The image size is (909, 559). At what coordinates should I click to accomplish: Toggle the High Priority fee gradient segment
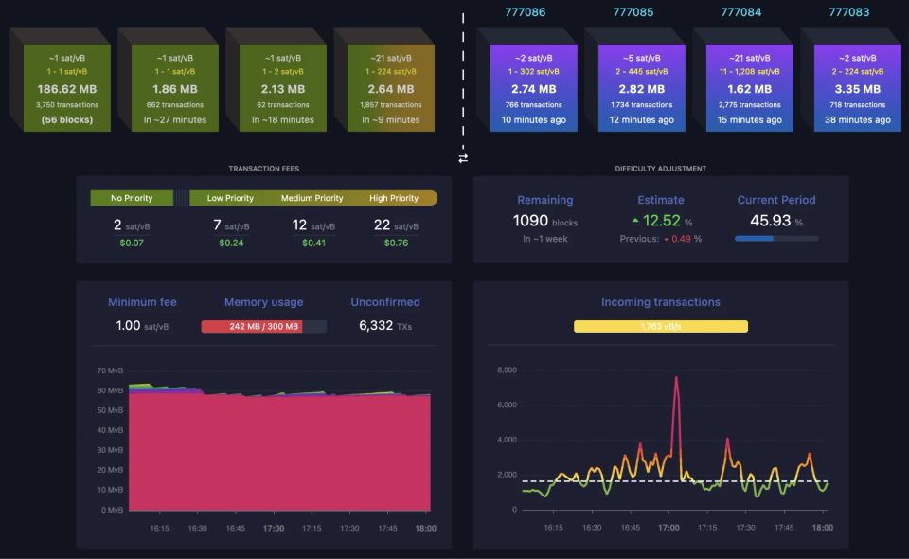tap(395, 198)
